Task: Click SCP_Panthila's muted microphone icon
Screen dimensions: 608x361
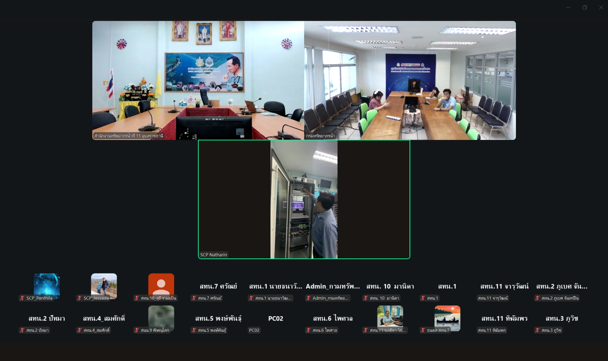Action: tap(22, 298)
